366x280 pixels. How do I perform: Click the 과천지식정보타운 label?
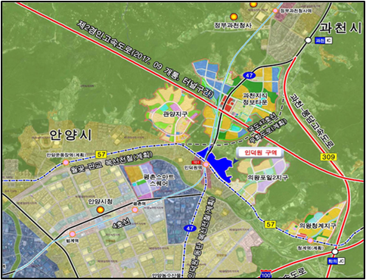tap(255, 99)
